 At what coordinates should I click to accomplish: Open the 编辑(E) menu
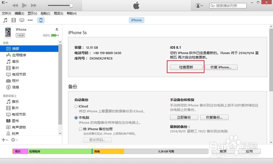click(19, 14)
